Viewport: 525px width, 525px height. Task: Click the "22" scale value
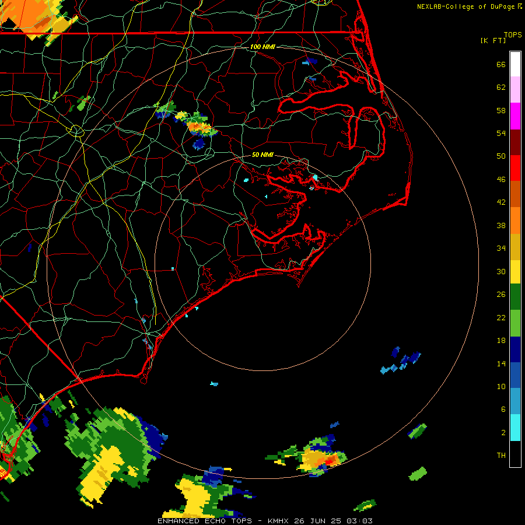(501, 318)
